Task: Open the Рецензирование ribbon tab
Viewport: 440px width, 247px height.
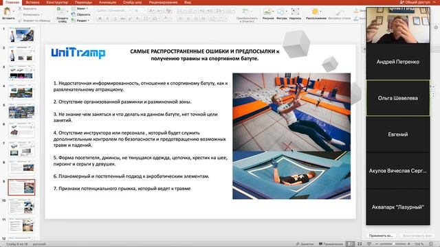Action: click(x=163, y=2)
